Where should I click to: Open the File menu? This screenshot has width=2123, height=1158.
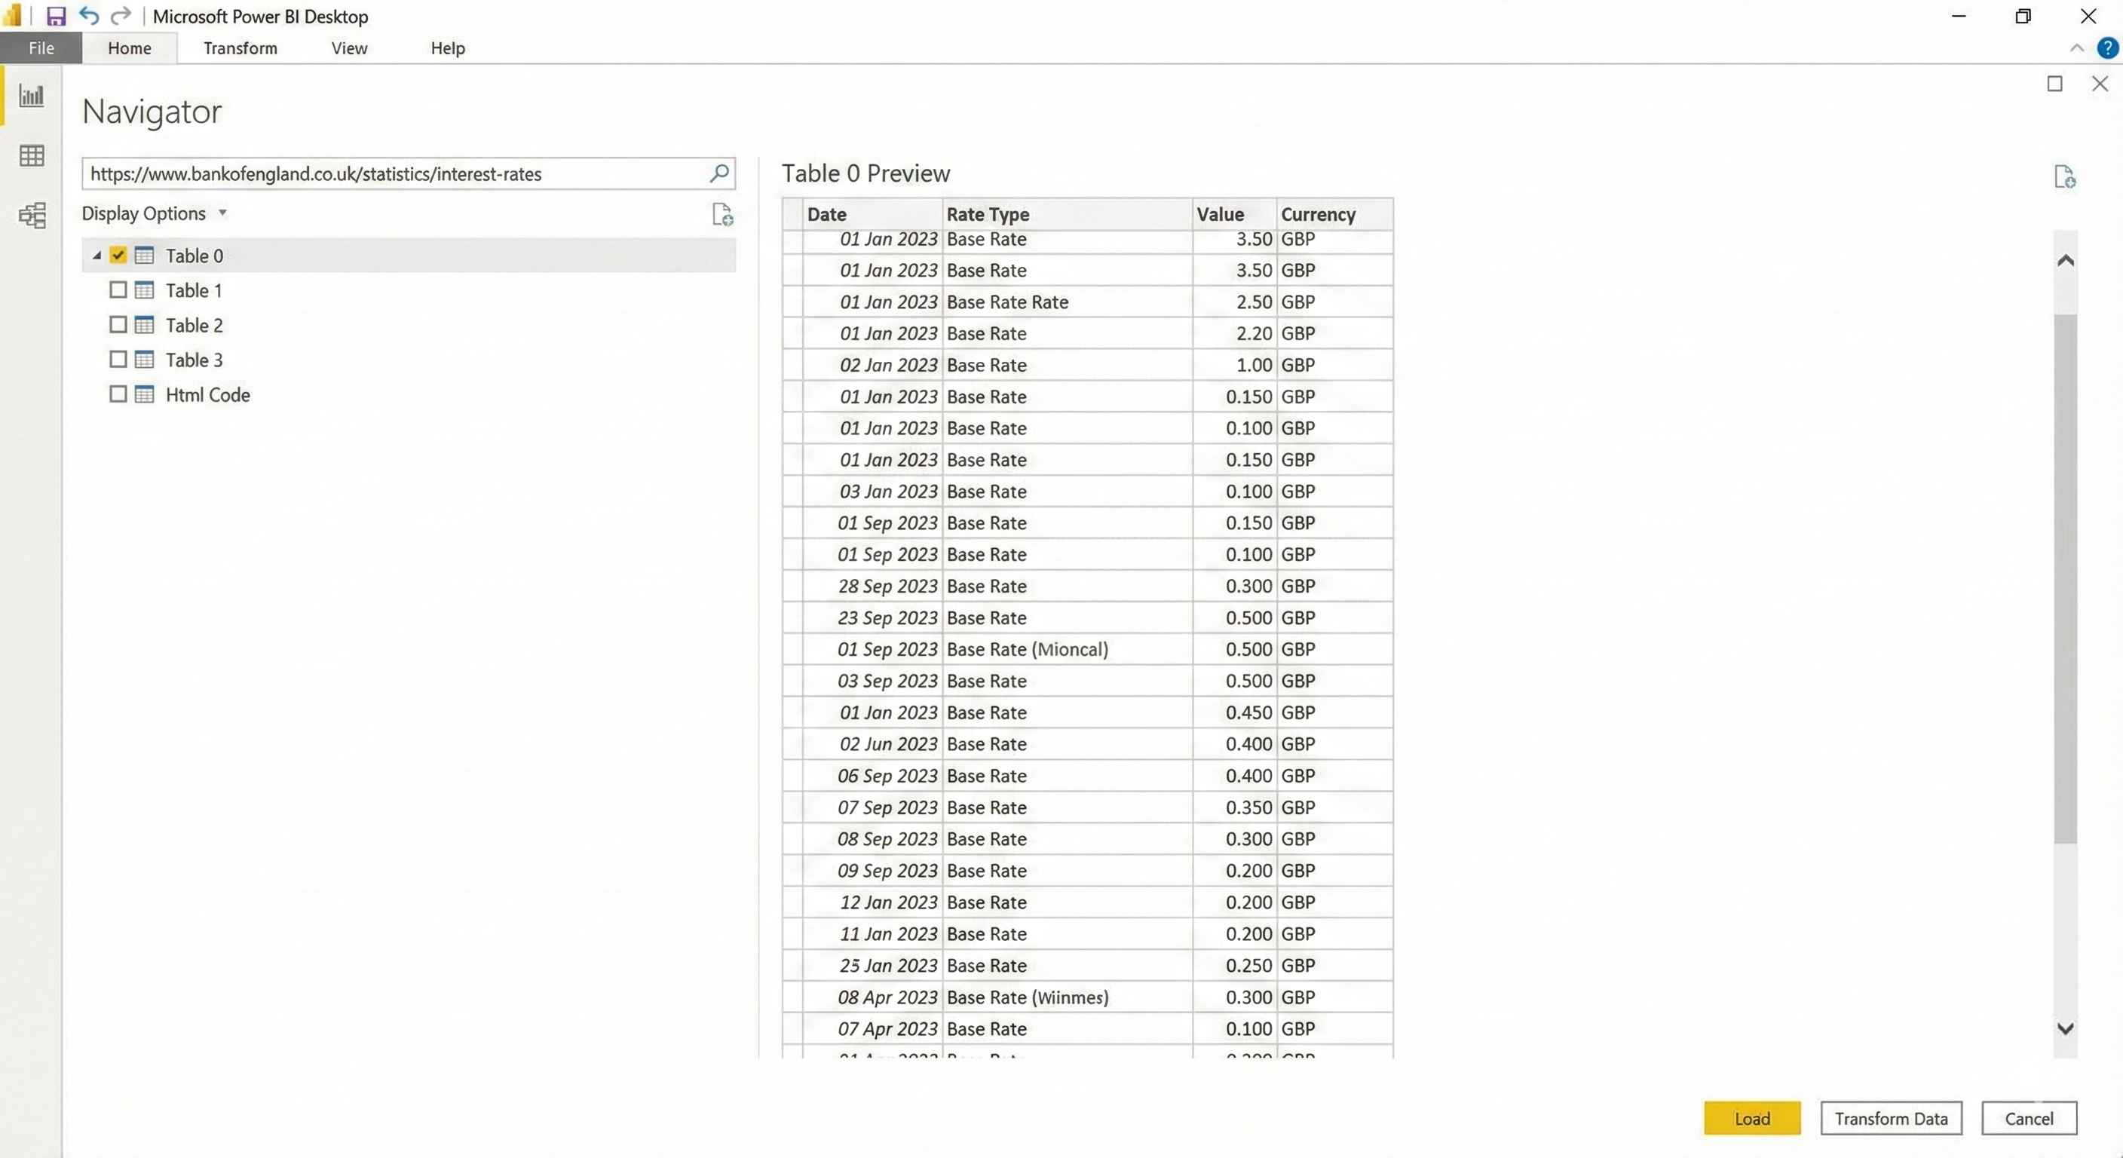coord(41,47)
